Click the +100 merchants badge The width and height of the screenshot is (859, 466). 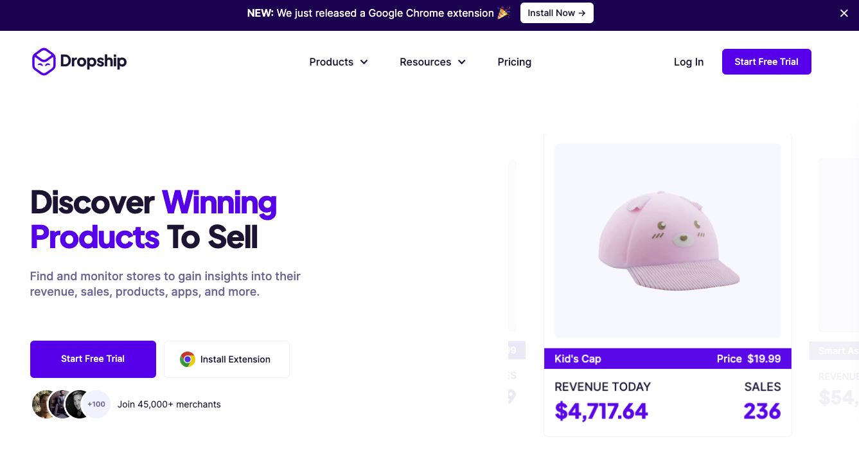click(96, 404)
